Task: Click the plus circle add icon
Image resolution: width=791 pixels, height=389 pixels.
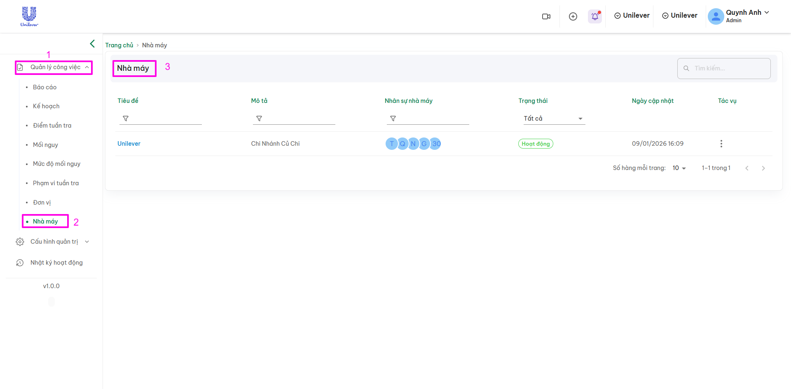Action: coord(573,16)
